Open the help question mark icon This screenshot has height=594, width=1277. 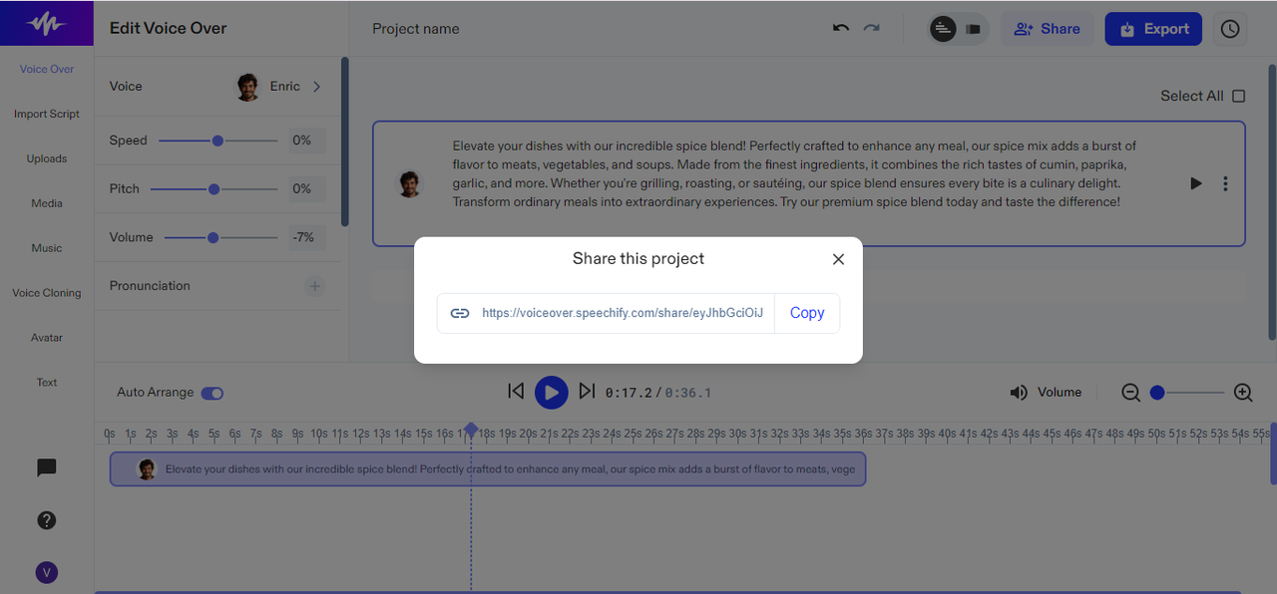46,520
